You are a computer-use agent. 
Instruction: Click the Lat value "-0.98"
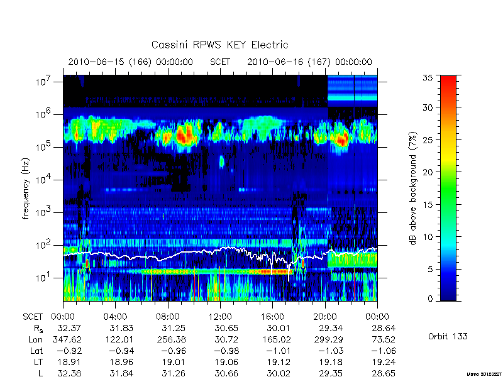point(226,351)
